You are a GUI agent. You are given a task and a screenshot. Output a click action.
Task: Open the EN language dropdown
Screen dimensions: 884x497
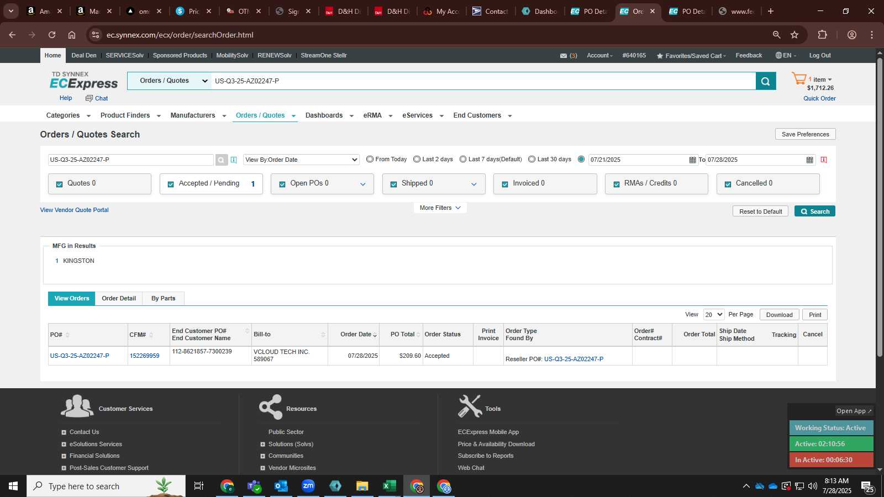click(785, 55)
